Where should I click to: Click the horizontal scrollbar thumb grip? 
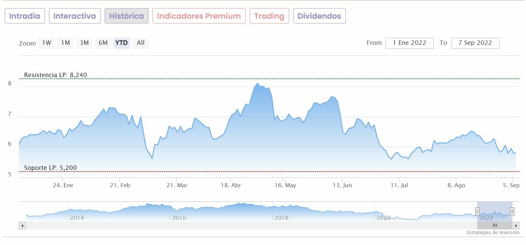pyautogui.click(x=495, y=226)
